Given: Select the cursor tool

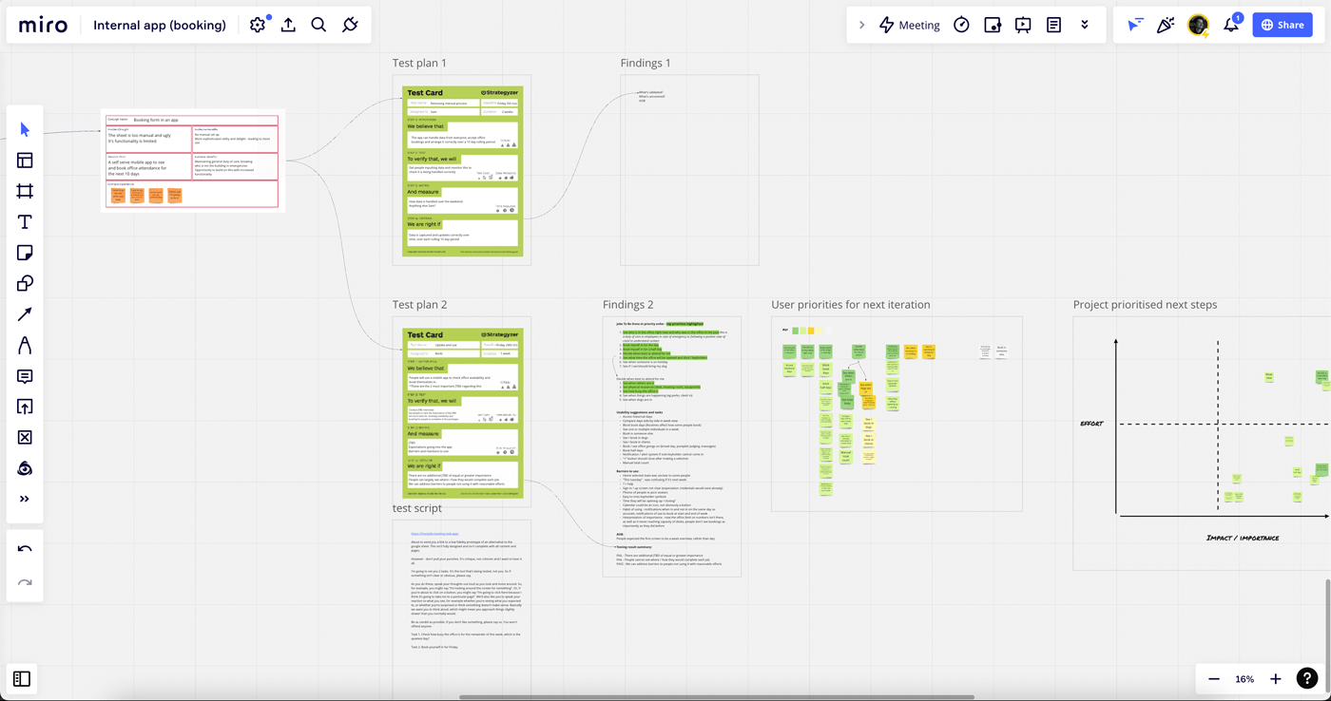Looking at the screenshot, I should (25, 130).
